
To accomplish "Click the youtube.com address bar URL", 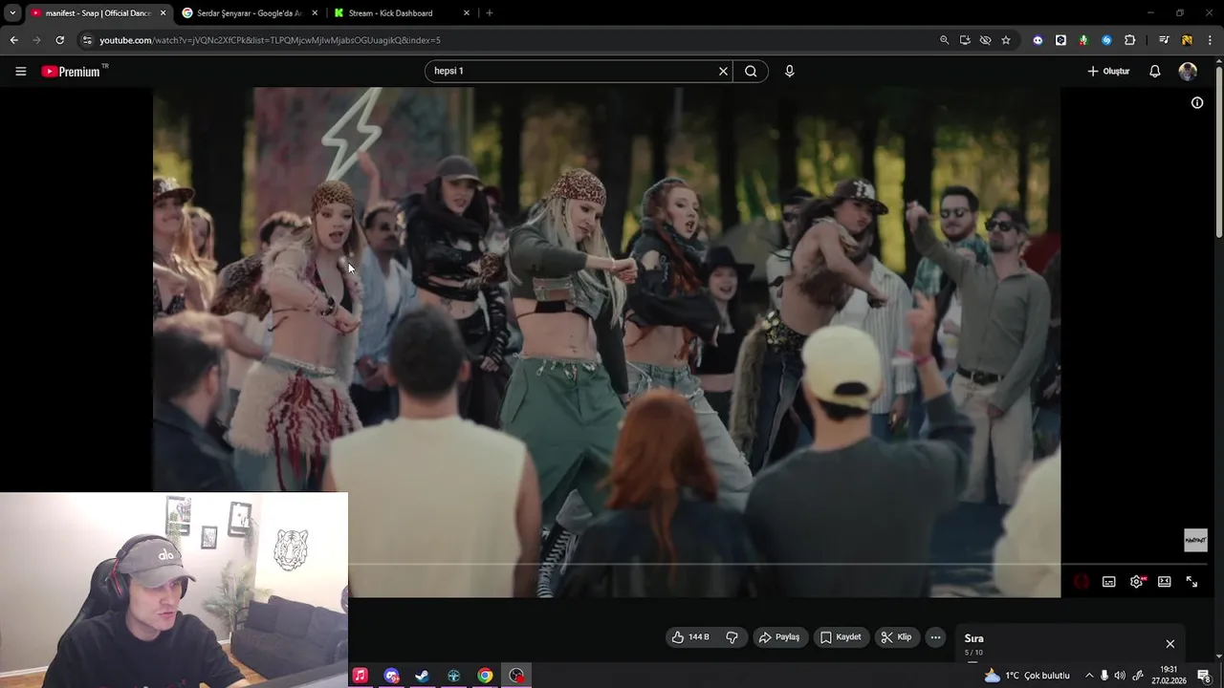I will [270, 40].
